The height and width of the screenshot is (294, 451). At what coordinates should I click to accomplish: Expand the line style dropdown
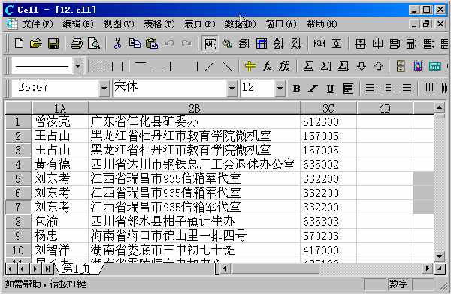[77, 66]
